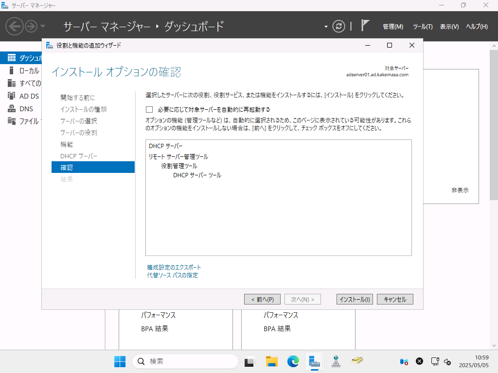Open the network status tray icon
This screenshot has width=498, height=373.
[435, 361]
